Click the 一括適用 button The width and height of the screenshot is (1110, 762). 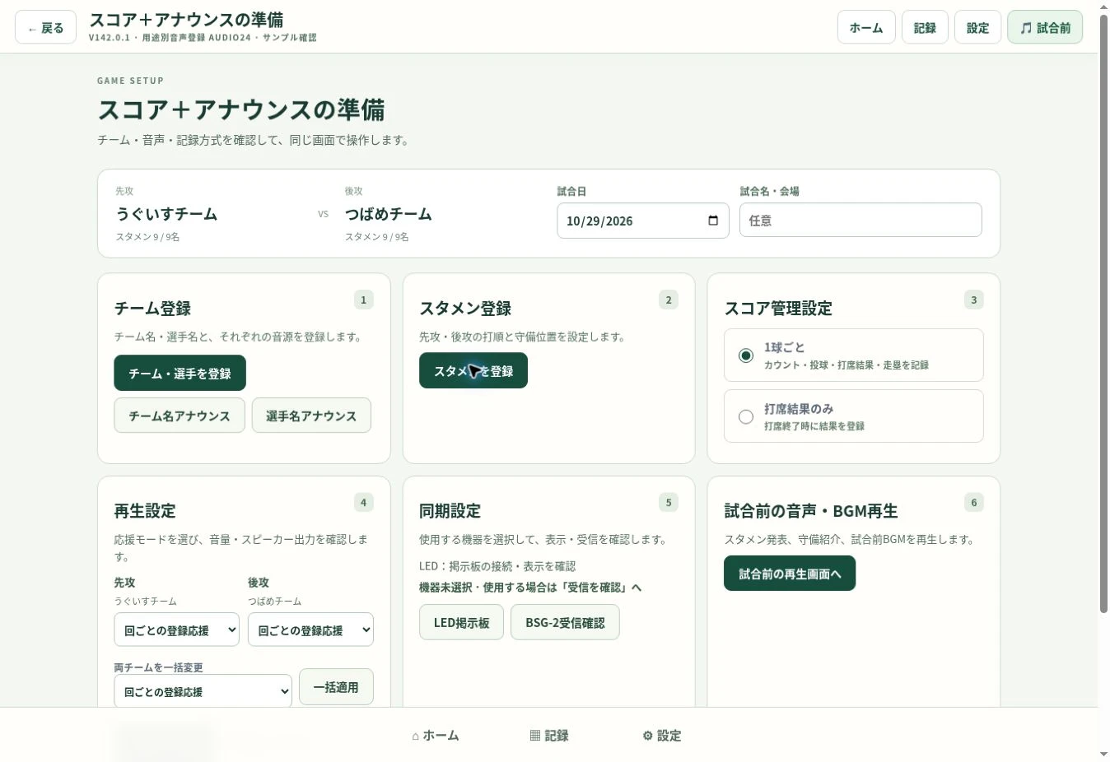click(x=336, y=686)
